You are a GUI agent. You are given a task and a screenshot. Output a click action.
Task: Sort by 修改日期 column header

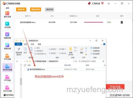(67, 65)
